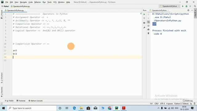Run OperatorsInPython with the green play icon

[x=183, y=6]
